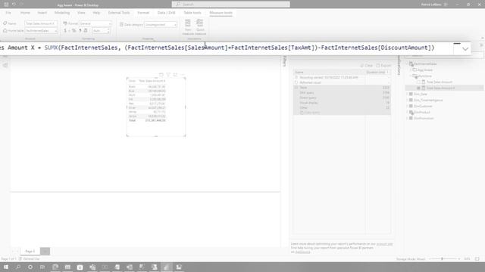This screenshot has height=272, width=485.
Task: Select Refreshed visual row
Action: pyautogui.click(x=342, y=82)
